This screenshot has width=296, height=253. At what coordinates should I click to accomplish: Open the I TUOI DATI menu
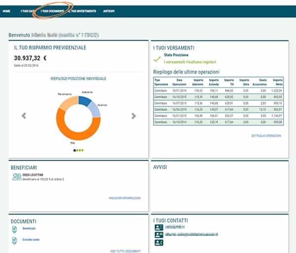point(28,10)
